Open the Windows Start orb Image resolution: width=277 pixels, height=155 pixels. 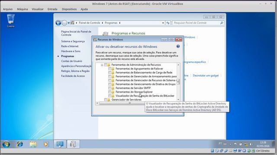click(x=6, y=144)
